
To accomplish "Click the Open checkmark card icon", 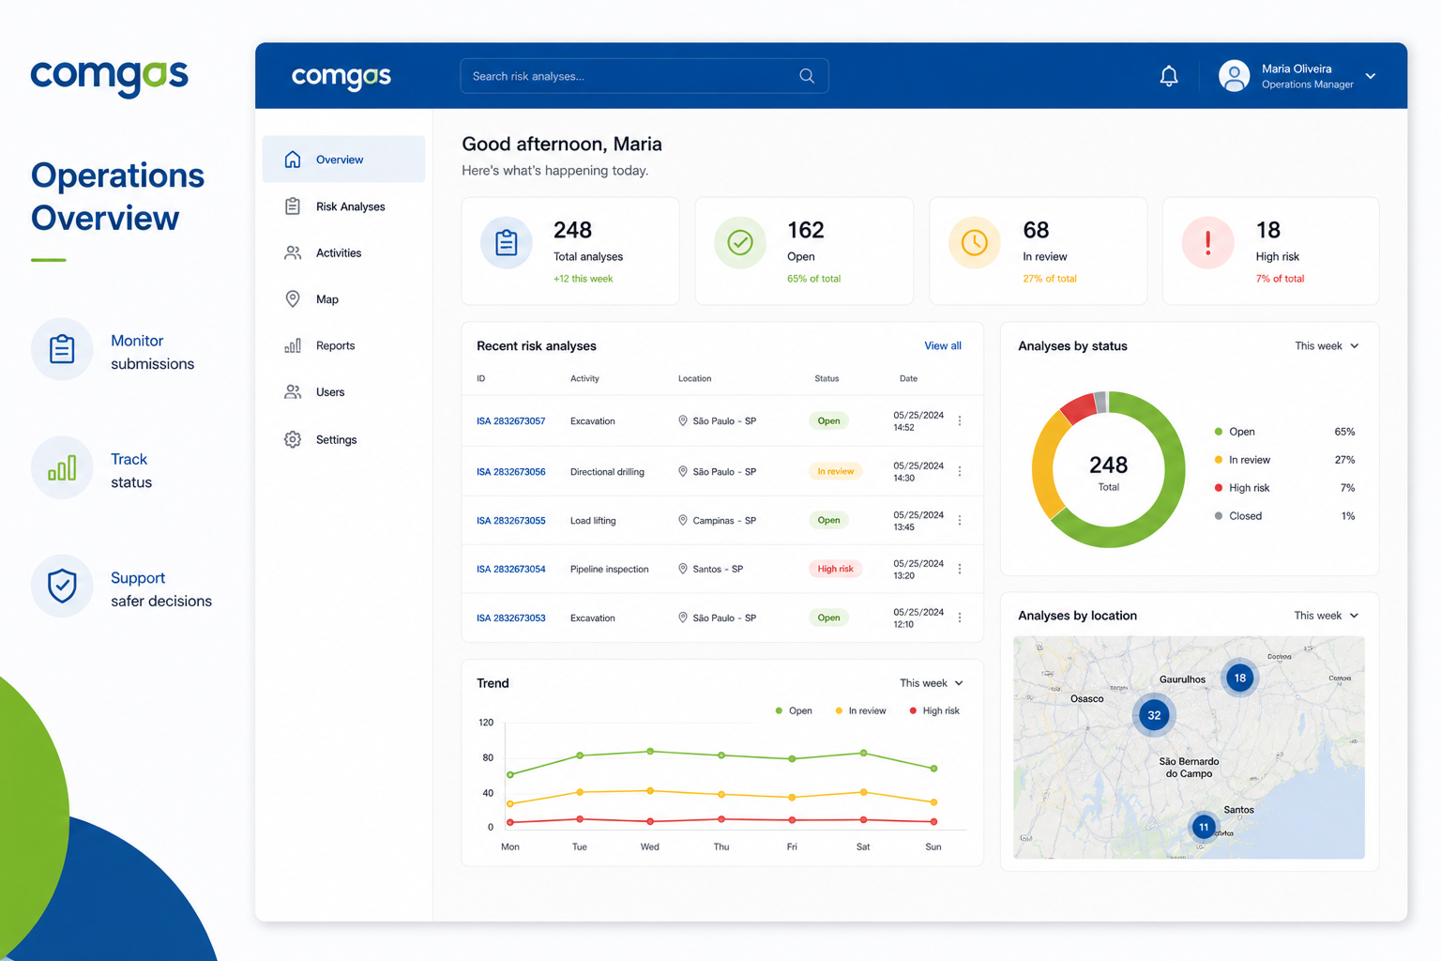I will click(x=740, y=243).
